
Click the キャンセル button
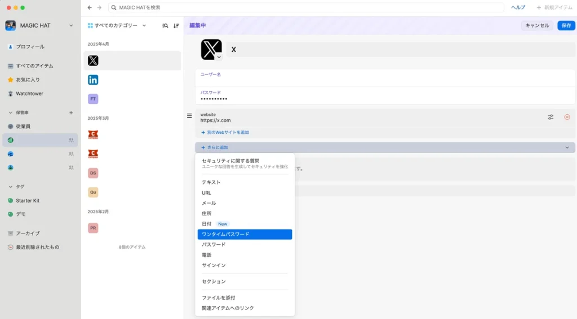point(536,25)
